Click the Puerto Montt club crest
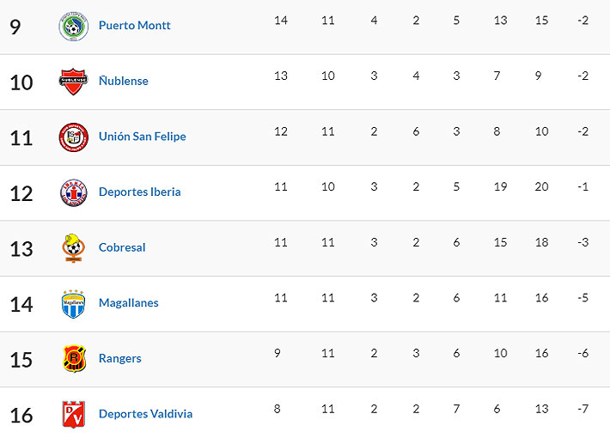This screenshot has width=610, height=438. [73, 26]
